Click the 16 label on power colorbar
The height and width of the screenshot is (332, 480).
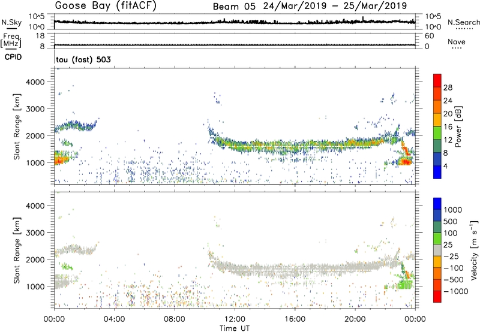448,127
